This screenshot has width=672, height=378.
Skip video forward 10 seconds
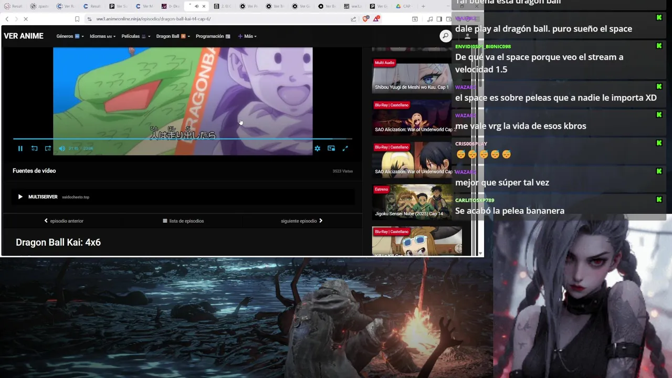click(48, 149)
